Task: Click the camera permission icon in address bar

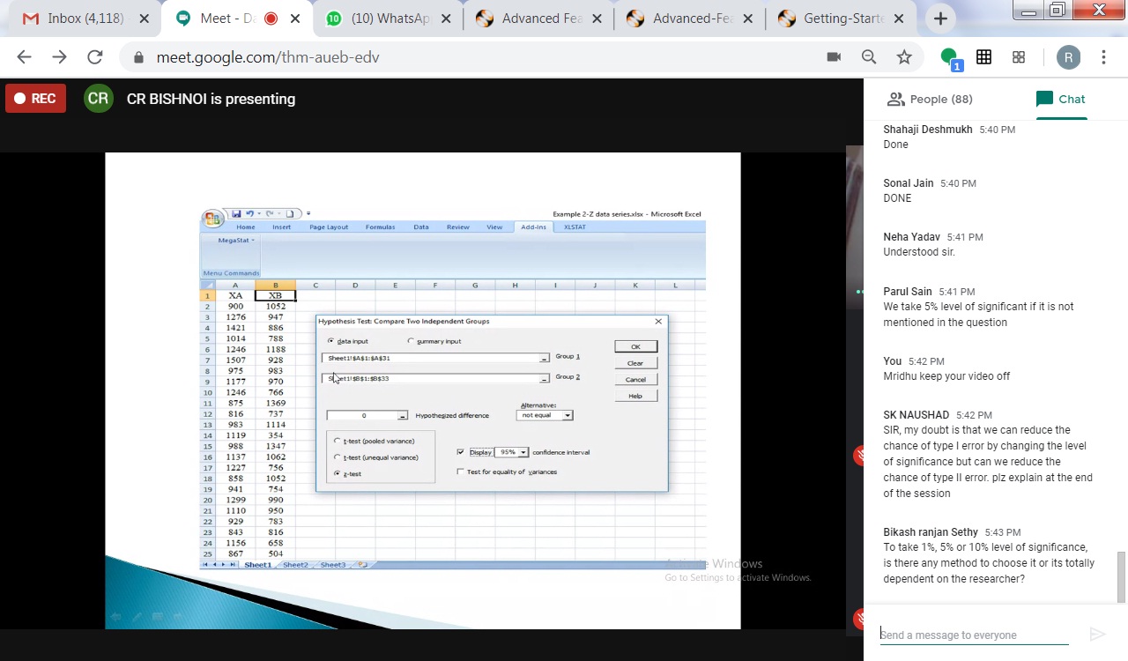Action: [x=833, y=57]
